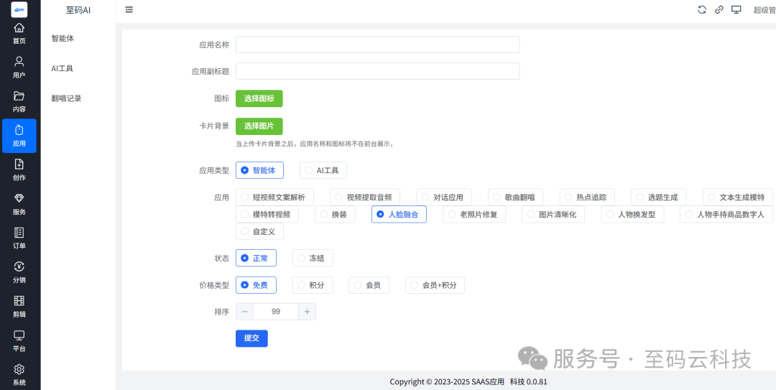This screenshot has height=390, width=776.
Task: Open the 用户 user sidebar icon
Action: (19, 68)
